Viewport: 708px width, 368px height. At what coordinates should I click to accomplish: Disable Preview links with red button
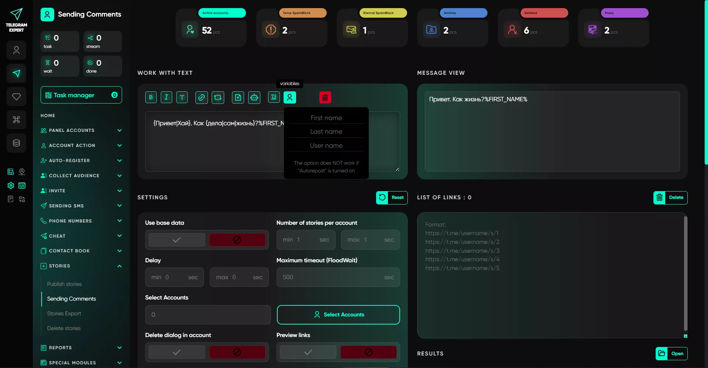click(368, 352)
